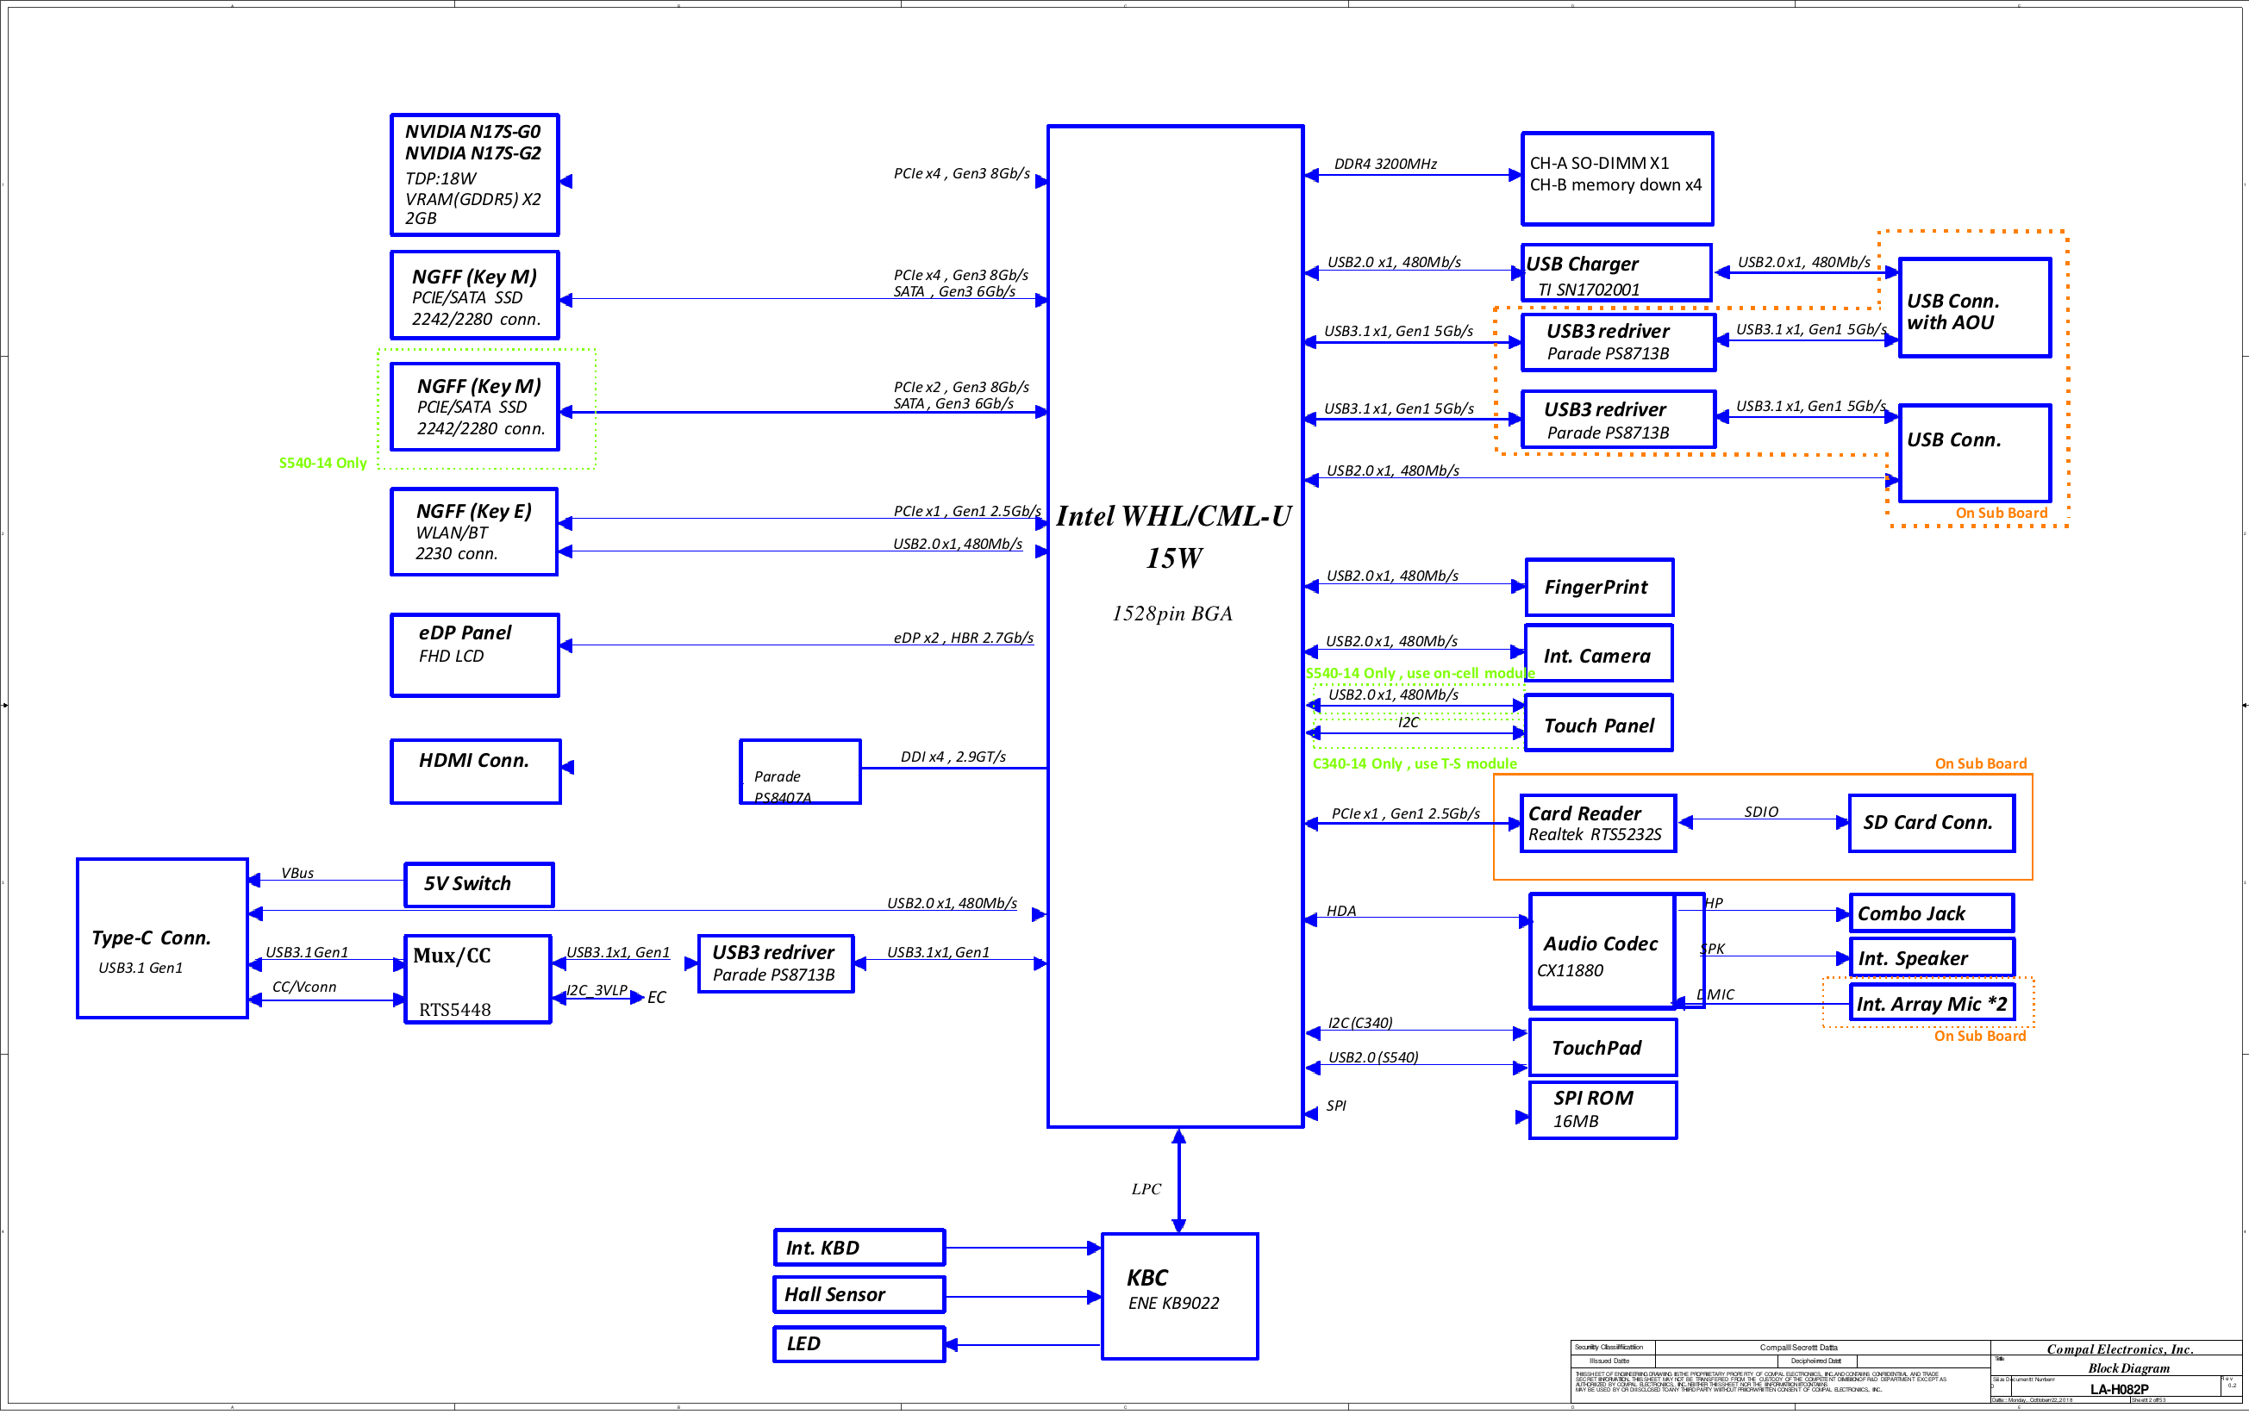Select the Mux/CC RTS5448 block

[x=478, y=979]
